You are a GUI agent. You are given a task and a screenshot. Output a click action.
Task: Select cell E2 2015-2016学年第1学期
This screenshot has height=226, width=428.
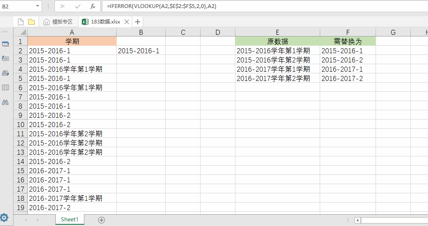[x=278, y=50]
